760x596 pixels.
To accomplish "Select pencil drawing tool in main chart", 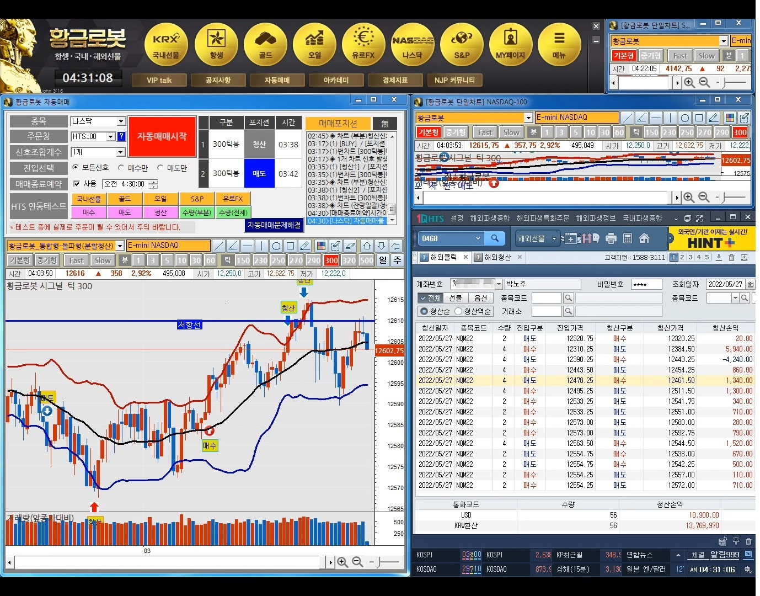I will [304, 246].
